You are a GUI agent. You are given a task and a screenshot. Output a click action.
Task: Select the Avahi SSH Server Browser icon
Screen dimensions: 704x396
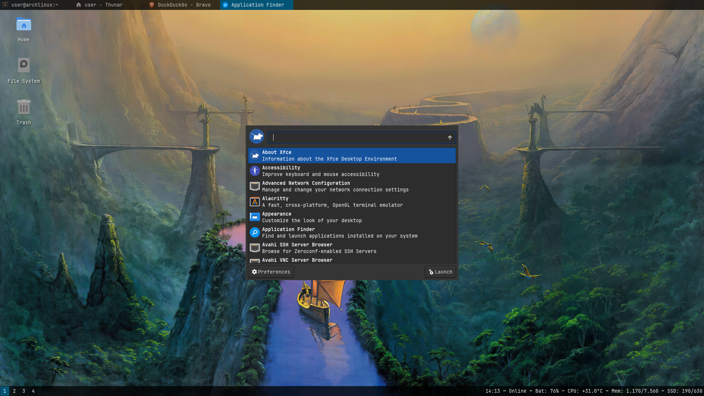pos(255,248)
